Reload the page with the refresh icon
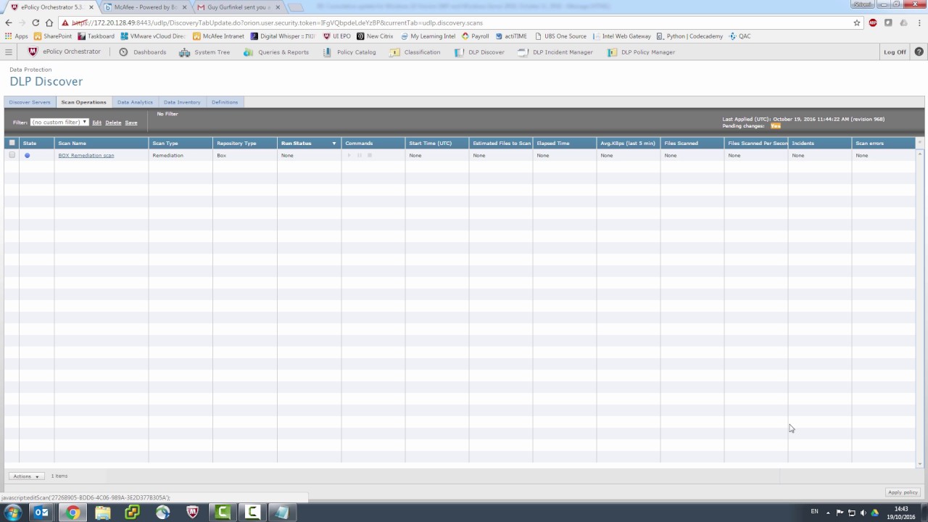928x522 pixels. click(36, 22)
